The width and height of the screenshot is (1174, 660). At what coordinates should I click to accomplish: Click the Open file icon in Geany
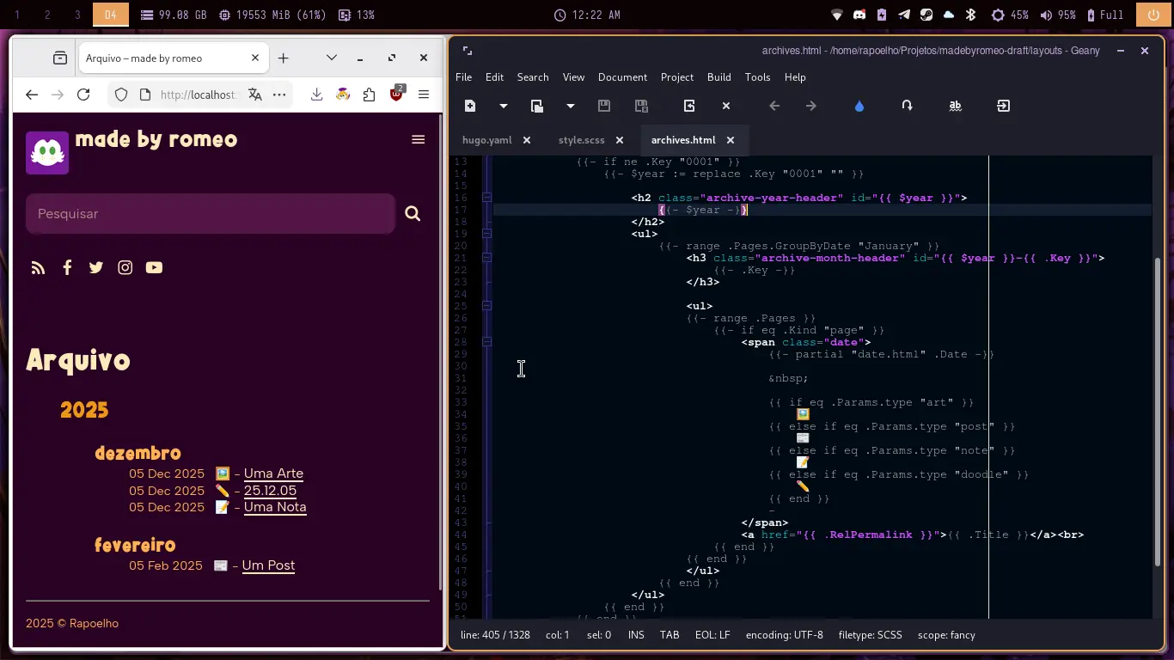click(537, 106)
